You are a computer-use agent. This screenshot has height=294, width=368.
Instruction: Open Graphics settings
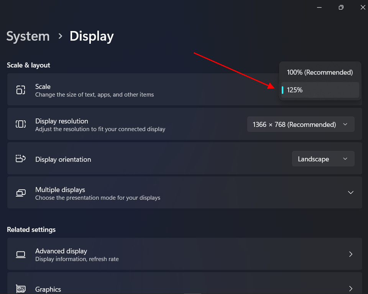coord(184,288)
